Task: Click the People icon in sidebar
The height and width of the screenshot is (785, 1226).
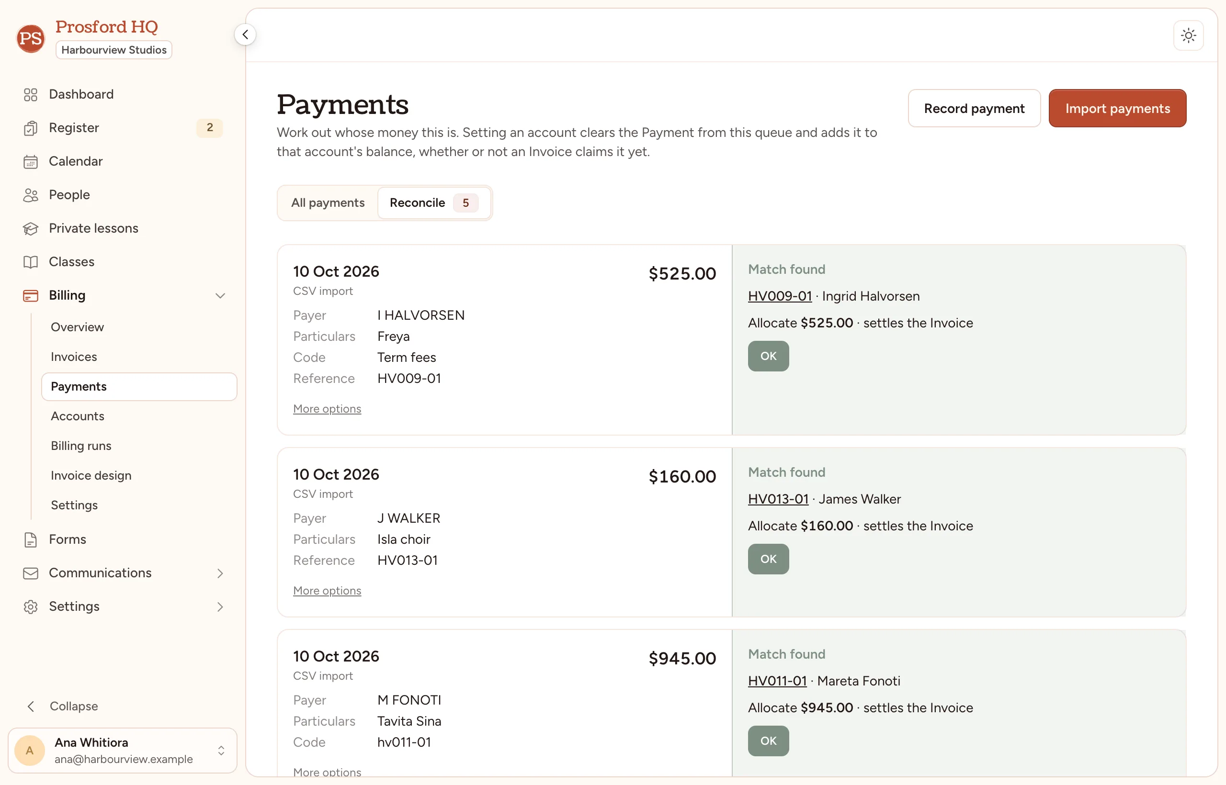Action: [31, 195]
